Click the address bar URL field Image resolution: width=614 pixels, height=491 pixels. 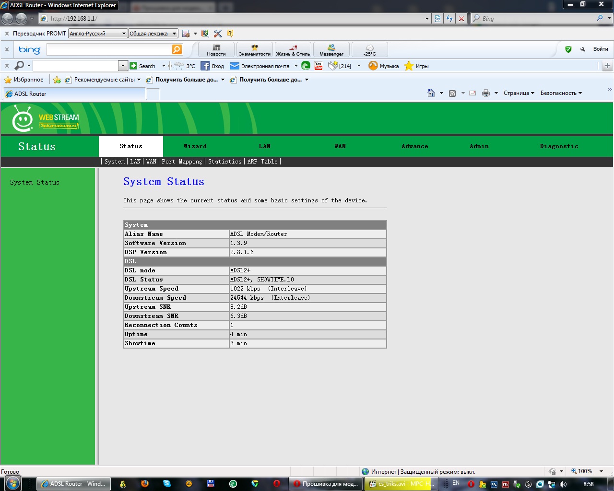click(x=230, y=18)
